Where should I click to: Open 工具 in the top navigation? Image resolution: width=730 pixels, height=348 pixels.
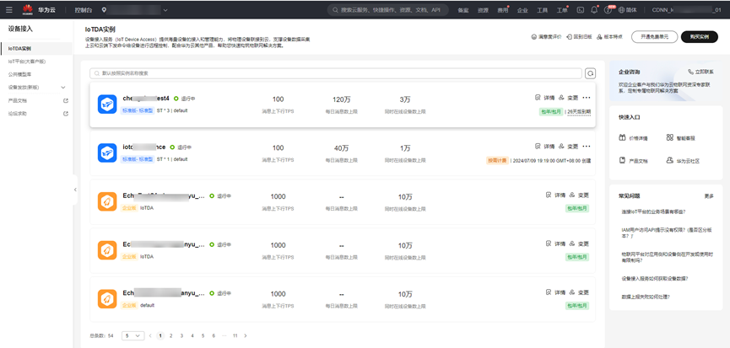[x=542, y=10]
